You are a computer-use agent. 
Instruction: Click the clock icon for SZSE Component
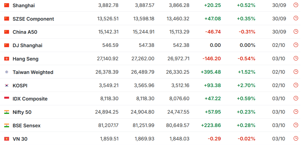point(296,18)
